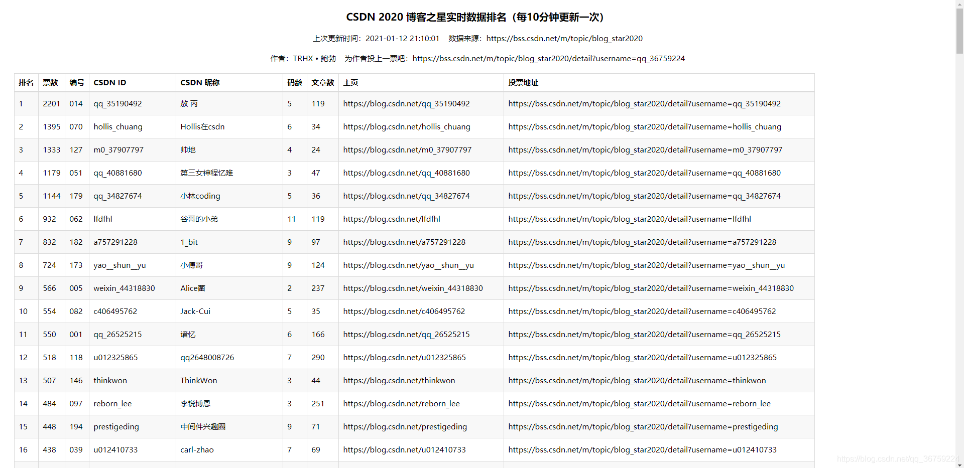Click the vote count 724
964x468 pixels.
tap(49, 265)
